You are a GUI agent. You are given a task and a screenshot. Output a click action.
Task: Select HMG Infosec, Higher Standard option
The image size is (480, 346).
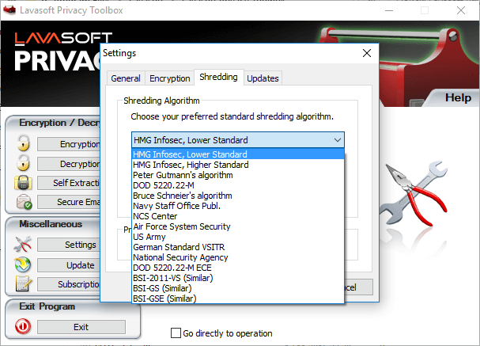click(238, 165)
